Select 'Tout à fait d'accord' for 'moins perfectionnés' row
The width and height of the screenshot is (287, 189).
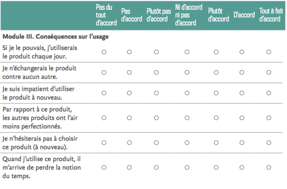coord(269,118)
